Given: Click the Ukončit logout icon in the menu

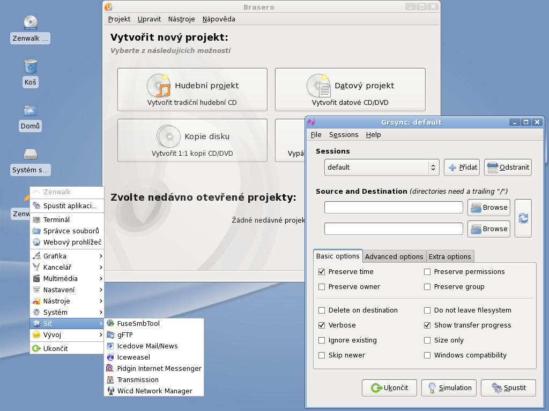Looking at the screenshot, I should pos(36,348).
